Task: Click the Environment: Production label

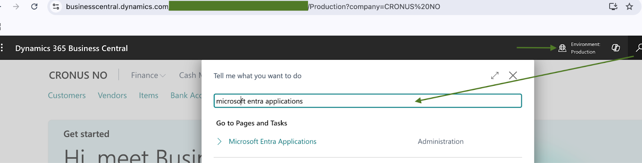Action: [585, 48]
